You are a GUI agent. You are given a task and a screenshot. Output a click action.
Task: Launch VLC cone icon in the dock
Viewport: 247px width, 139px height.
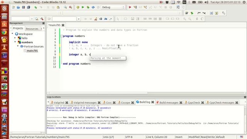point(4,47)
